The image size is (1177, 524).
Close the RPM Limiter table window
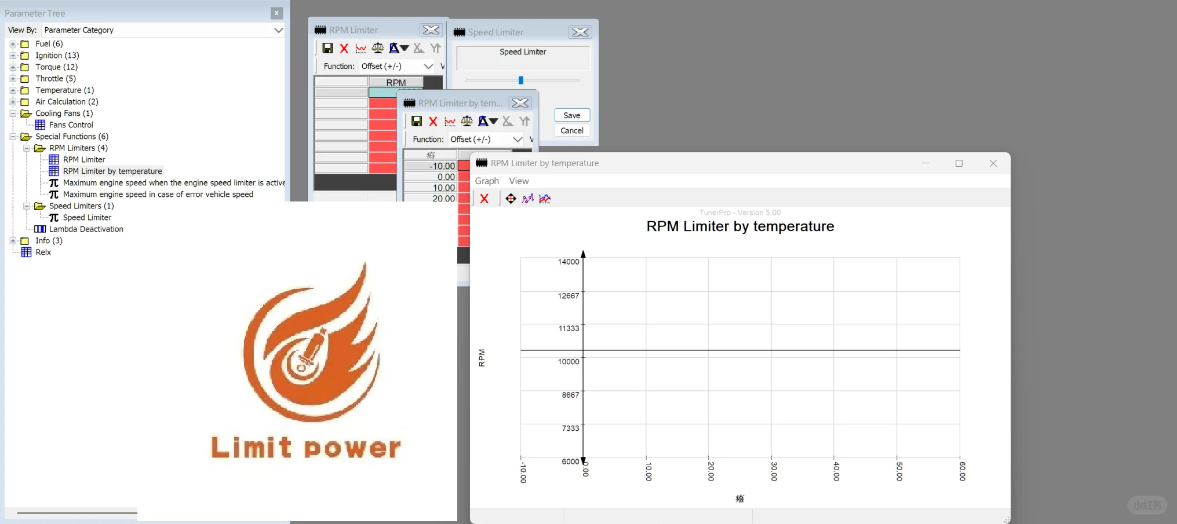coord(431,30)
